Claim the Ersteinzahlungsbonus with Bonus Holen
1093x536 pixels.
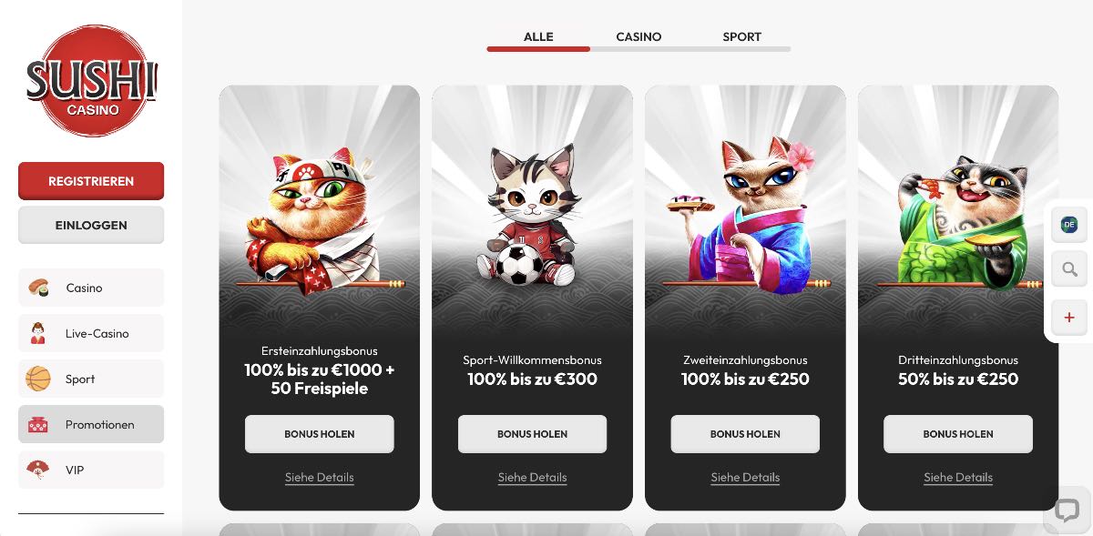(x=320, y=434)
